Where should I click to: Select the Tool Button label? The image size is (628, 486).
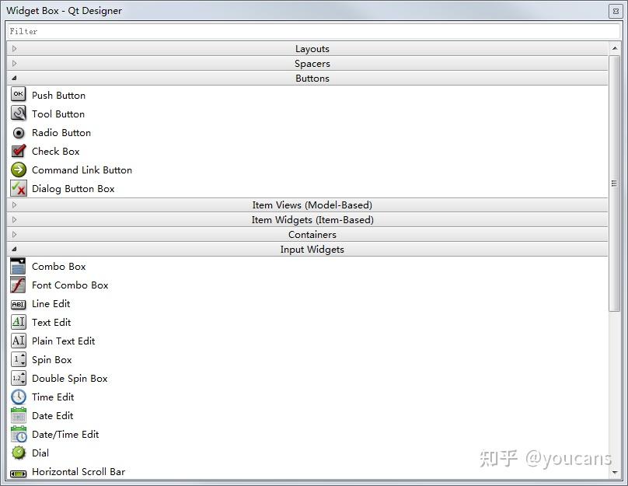pyautogui.click(x=58, y=114)
